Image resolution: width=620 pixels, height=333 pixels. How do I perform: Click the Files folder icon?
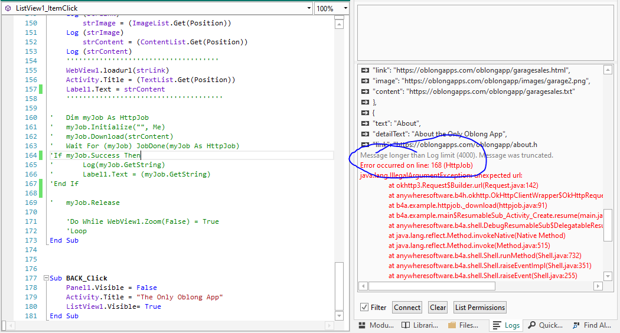pos(452,325)
